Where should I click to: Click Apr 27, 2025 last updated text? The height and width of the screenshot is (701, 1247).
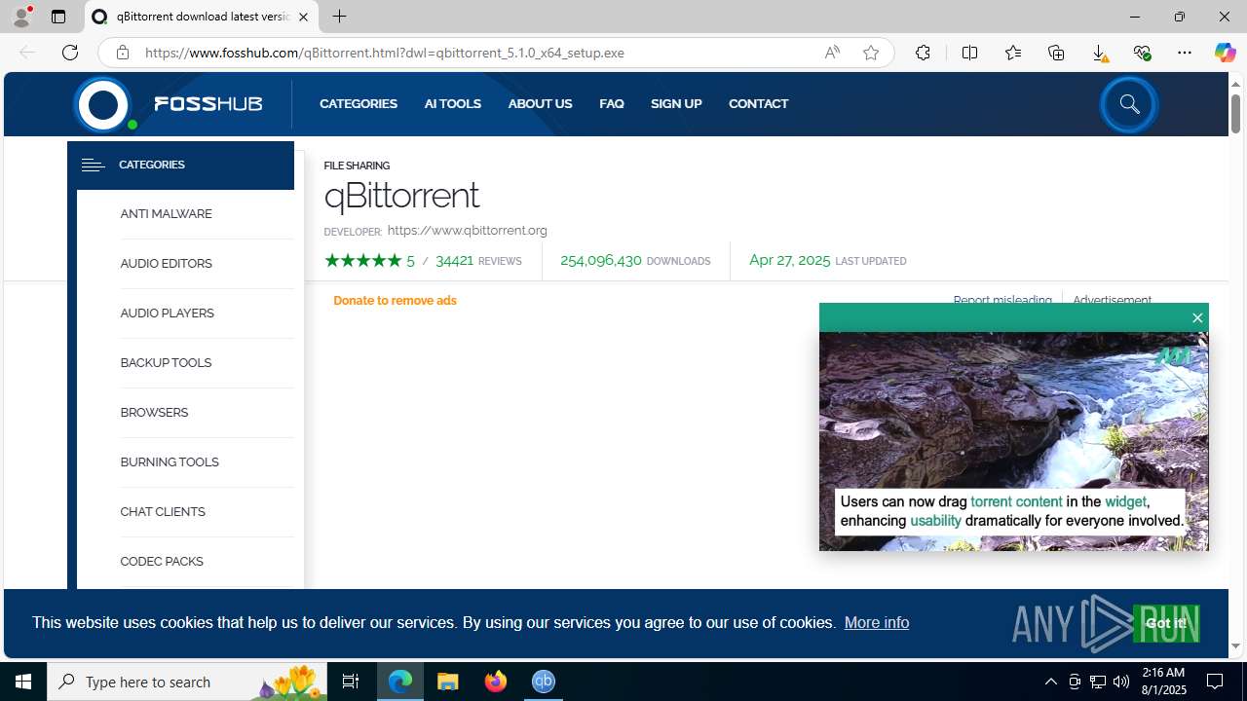point(828,261)
